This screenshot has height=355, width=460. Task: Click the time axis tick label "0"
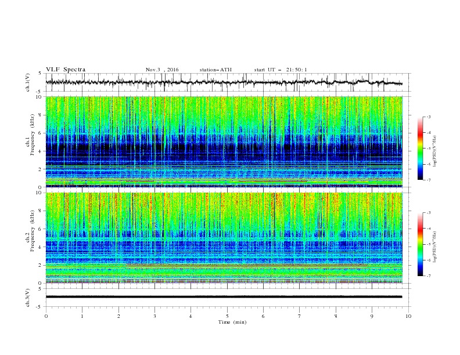(x=46, y=316)
